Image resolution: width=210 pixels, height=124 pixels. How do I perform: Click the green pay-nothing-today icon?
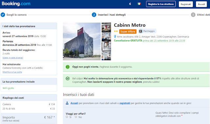68,67
